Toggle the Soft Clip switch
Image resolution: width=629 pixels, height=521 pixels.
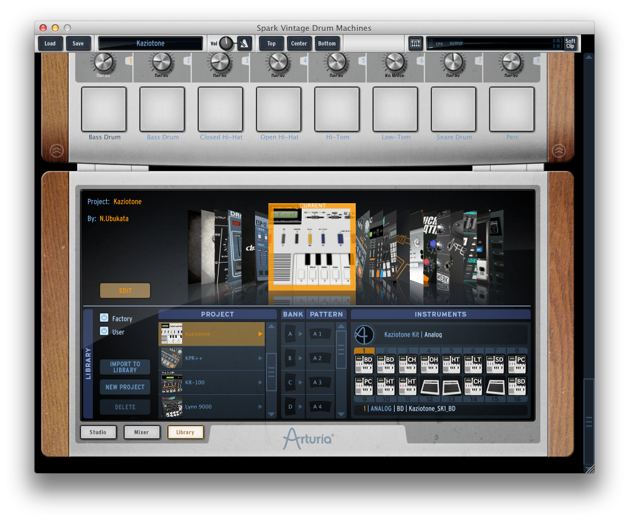coord(570,43)
